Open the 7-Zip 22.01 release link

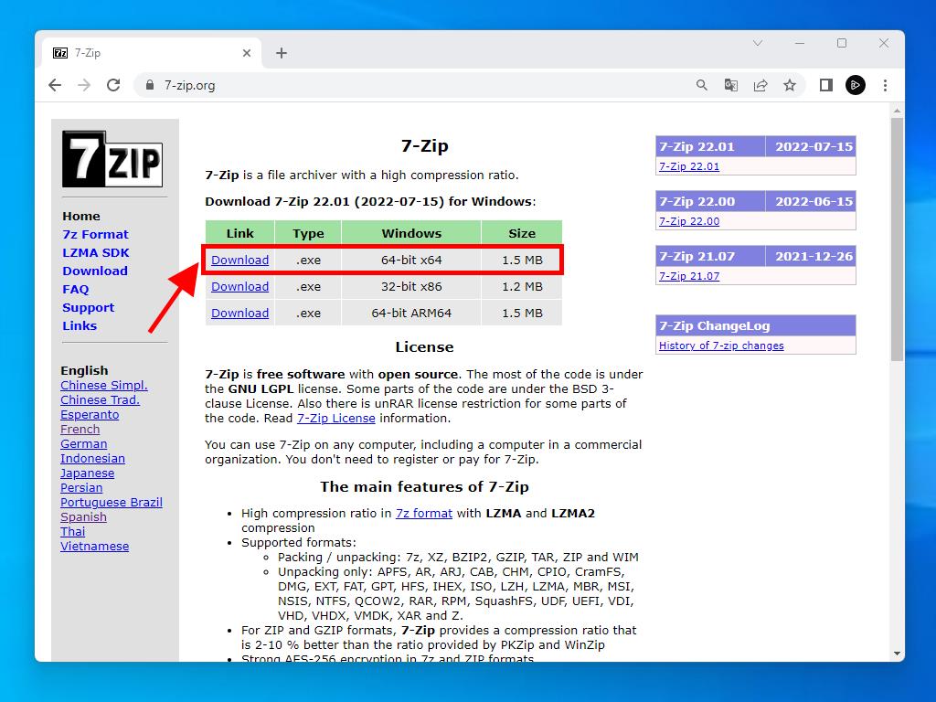(x=689, y=166)
